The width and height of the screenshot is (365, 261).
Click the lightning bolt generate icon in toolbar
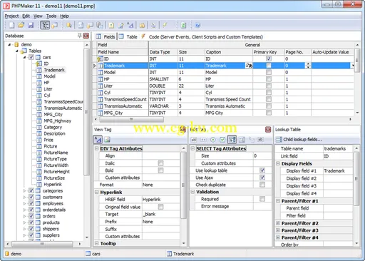coord(165,25)
